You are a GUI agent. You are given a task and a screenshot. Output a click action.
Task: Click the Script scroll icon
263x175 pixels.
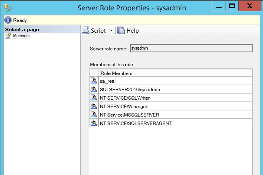pos(86,30)
